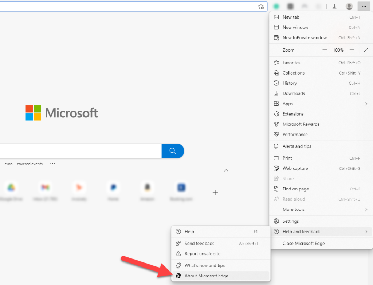Click the blue search magnifier button

[173, 151]
